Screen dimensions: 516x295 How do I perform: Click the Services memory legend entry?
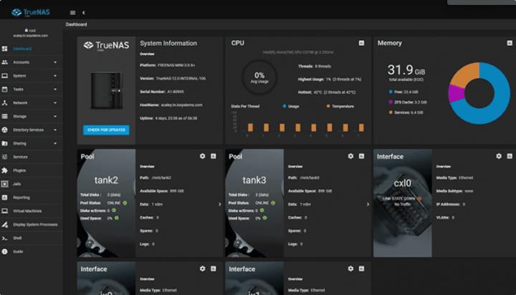[406, 112]
